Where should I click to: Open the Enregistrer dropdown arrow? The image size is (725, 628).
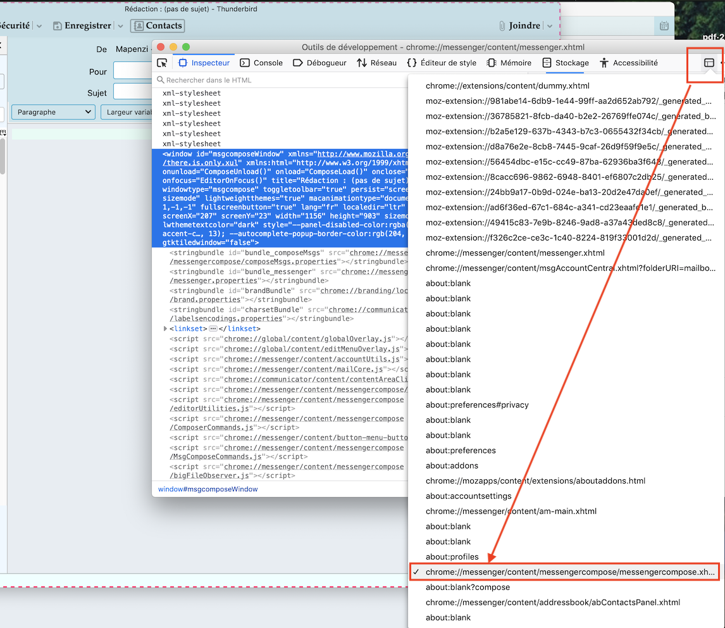tap(120, 26)
